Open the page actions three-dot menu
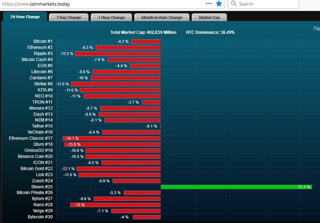 (209, 4)
